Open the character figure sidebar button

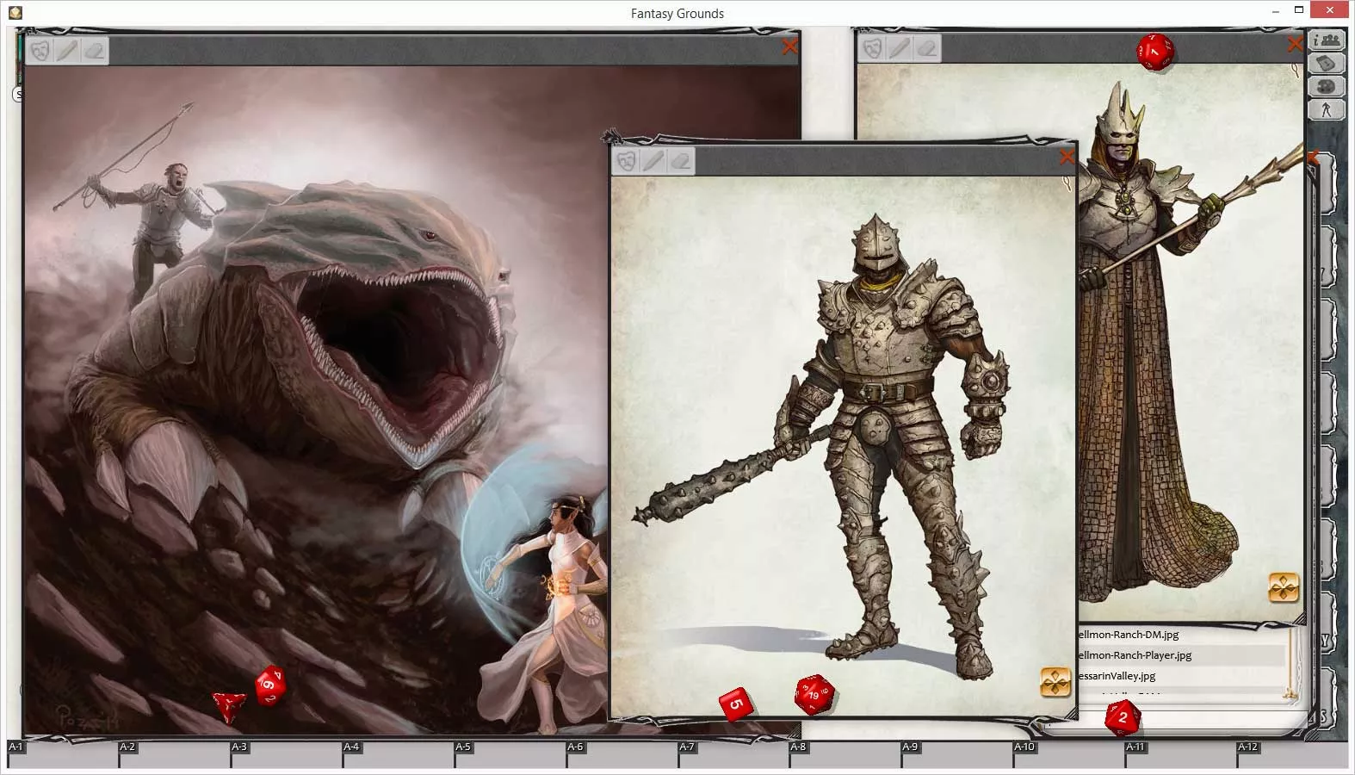click(1326, 110)
